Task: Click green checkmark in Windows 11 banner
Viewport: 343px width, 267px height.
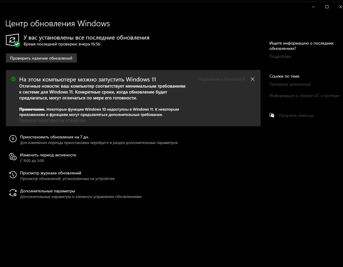Action: click(13, 79)
